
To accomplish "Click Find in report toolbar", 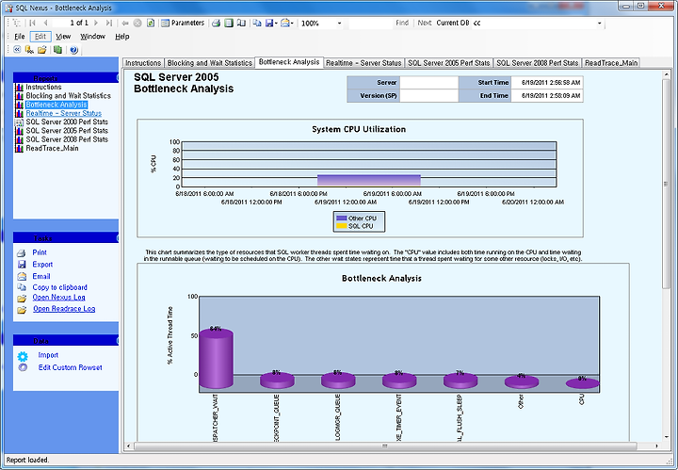I will click(x=402, y=23).
